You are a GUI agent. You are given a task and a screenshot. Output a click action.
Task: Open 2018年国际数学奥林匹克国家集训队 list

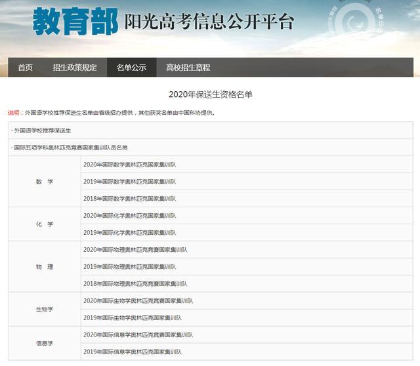[130, 199]
